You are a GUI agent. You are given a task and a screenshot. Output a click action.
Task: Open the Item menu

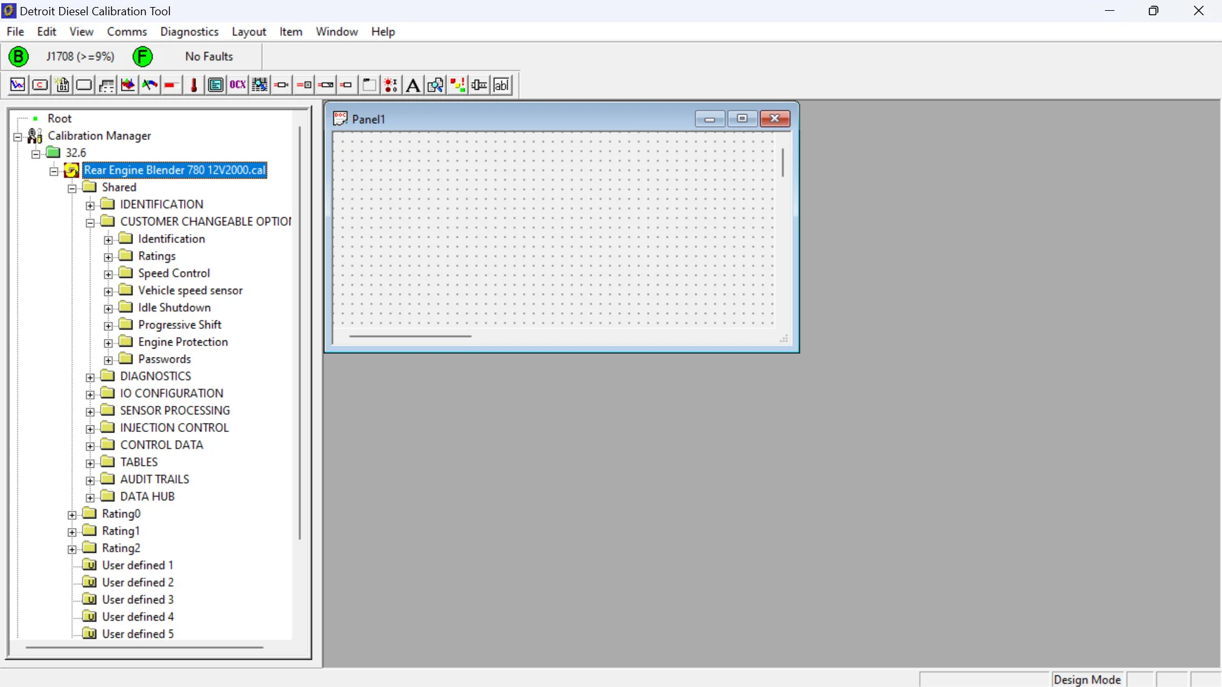[291, 32]
